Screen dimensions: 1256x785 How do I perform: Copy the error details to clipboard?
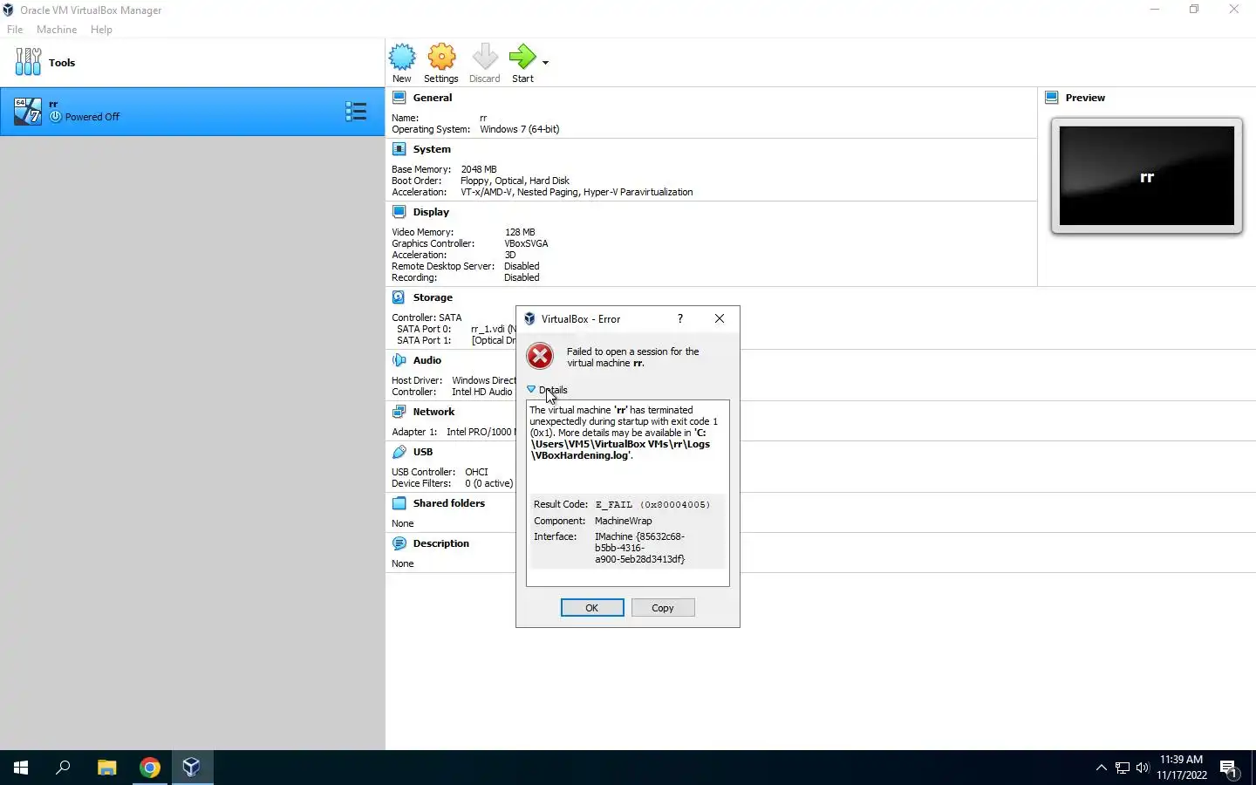pos(663,608)
